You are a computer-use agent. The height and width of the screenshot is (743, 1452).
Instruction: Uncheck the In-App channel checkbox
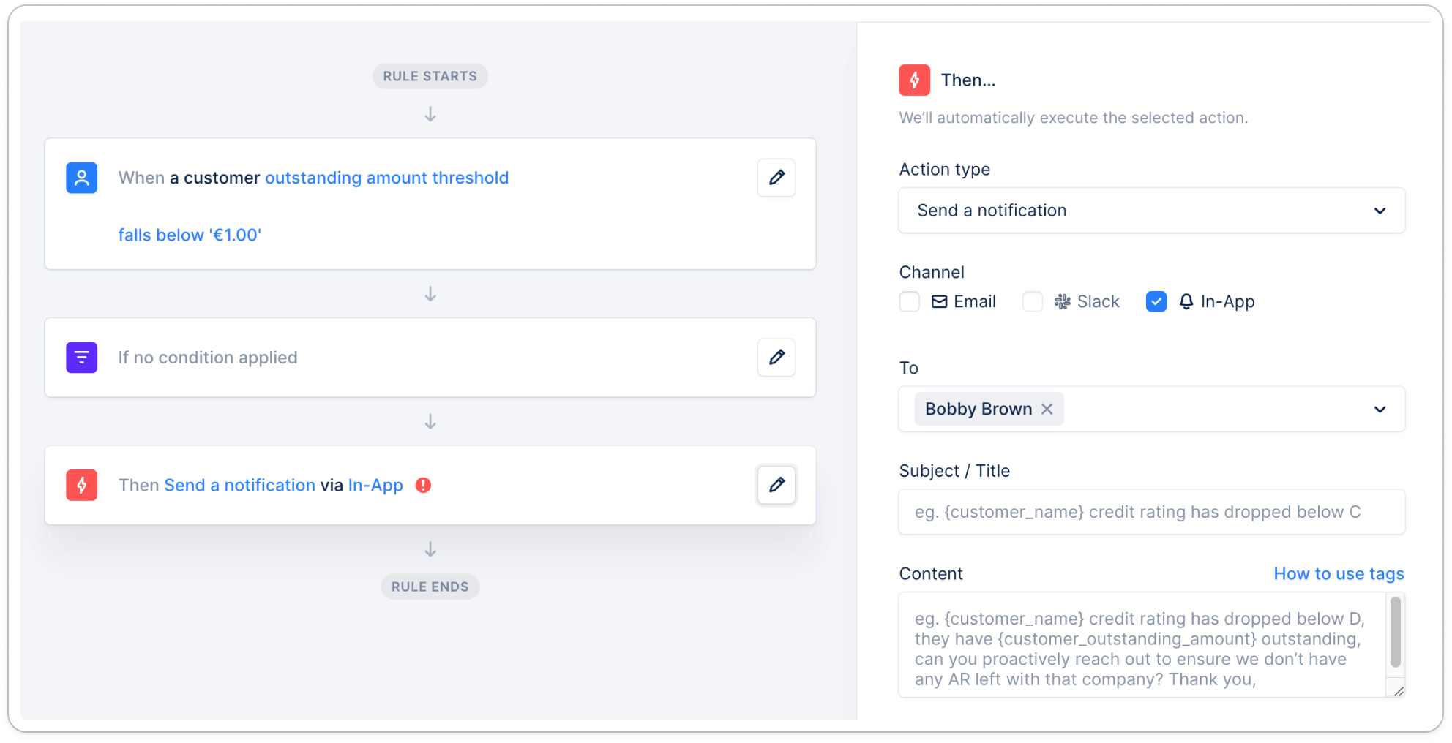(x=1156, y=301)
